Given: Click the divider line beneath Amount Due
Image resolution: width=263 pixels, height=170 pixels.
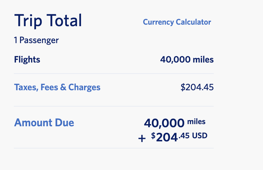Looking at the screenshot, I should pos(114,148).
